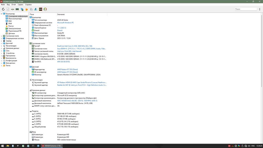Select the SMART-статус жёстких дисков row
Viewport: 263px width, 148px height.
(68, 106)
